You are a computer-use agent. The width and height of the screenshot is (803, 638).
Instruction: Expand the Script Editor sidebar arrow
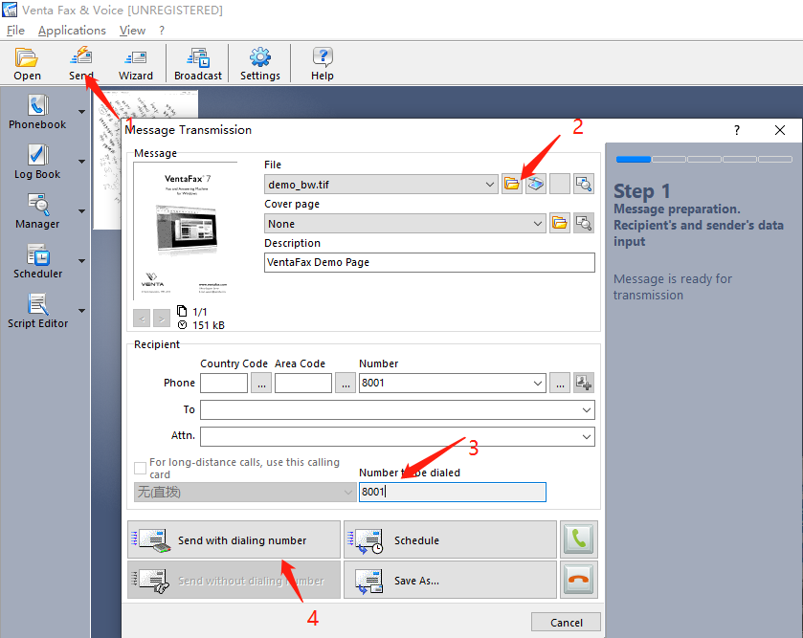coord(82,311)
